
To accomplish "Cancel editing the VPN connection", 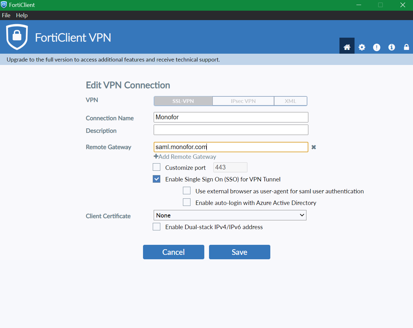I will (173, 252).
